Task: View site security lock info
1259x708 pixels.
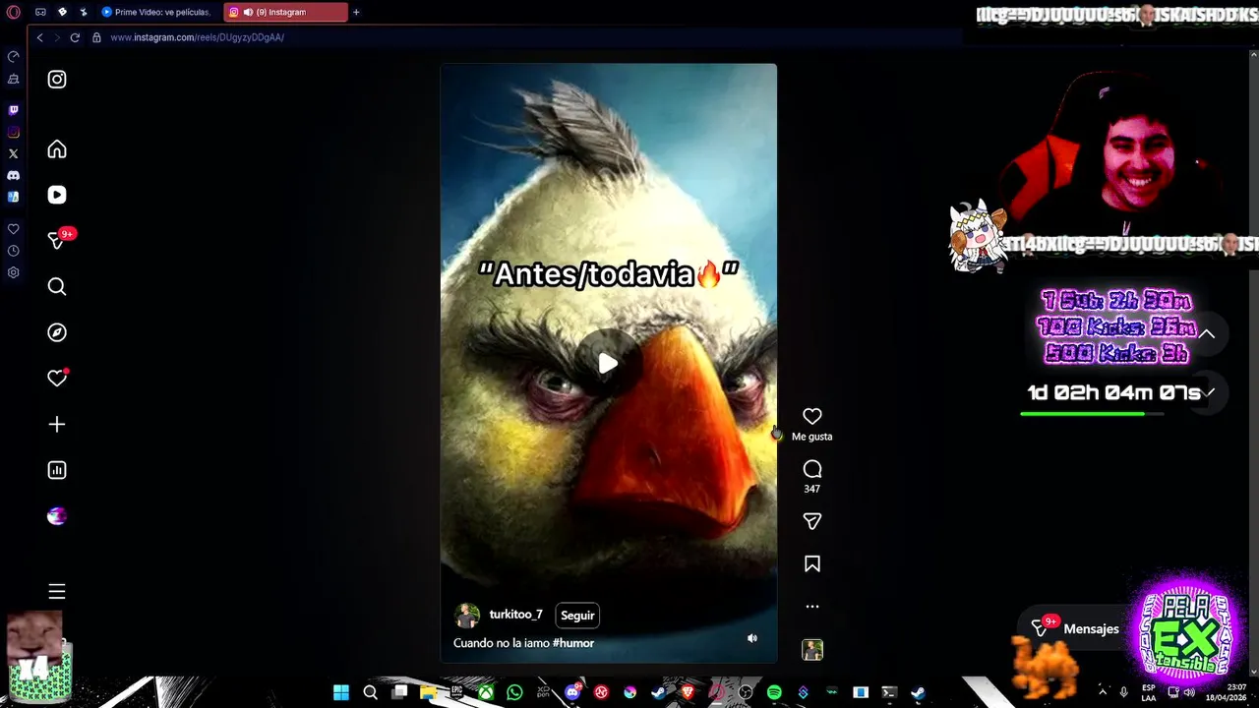Action: click(96, 37)
